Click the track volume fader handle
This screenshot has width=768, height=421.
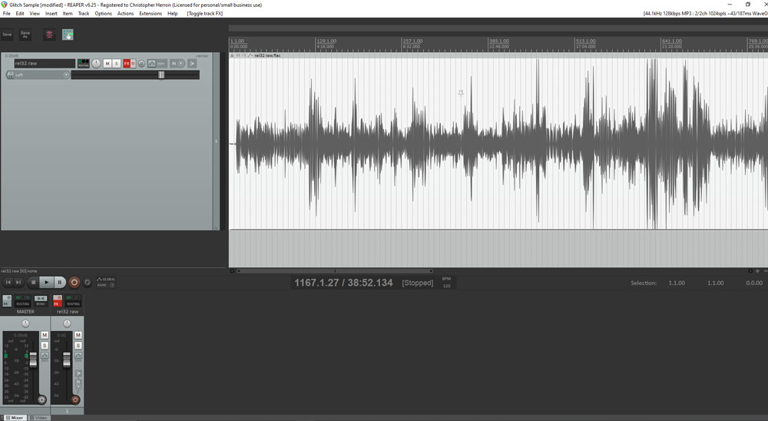coord(161,75)
